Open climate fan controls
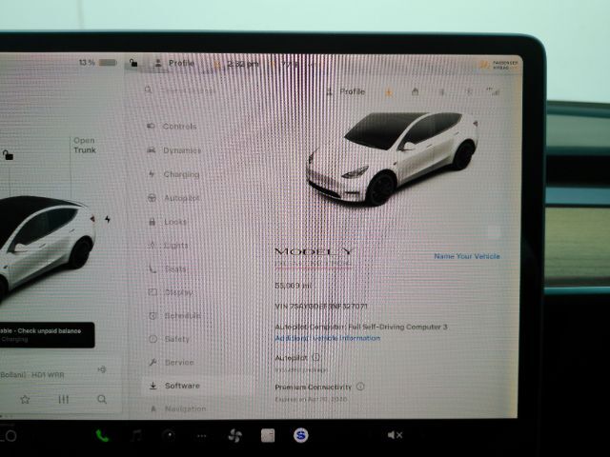This screenshot has width=610, height=457. coord(235,436)
